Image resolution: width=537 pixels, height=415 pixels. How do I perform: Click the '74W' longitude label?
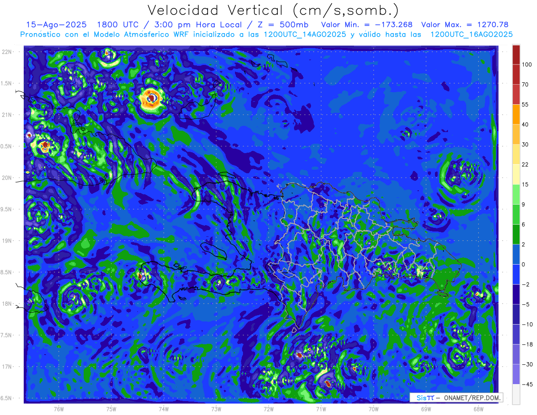tap(163, 409)
